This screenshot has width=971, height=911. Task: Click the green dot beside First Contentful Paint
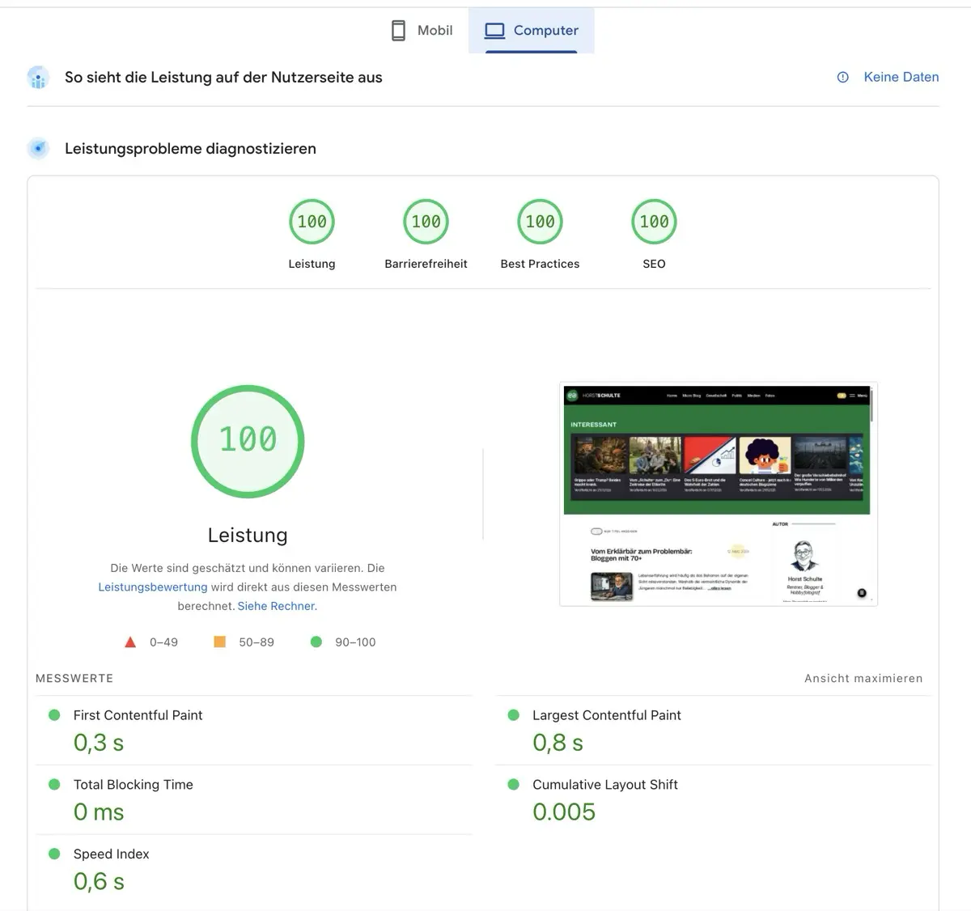tap(54, 715)
